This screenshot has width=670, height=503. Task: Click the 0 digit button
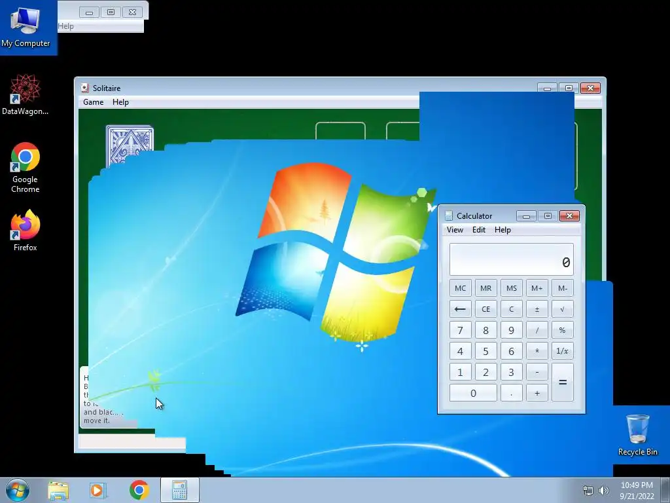(473, 393)
